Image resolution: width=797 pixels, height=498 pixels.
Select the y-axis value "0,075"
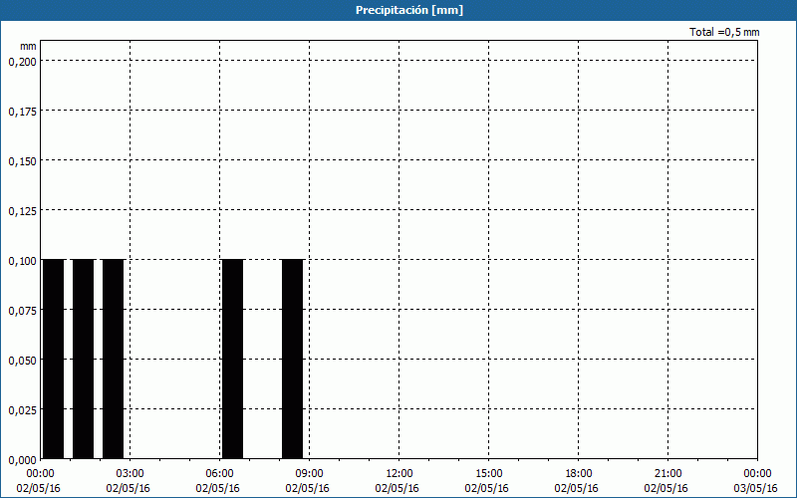point(22,311)
